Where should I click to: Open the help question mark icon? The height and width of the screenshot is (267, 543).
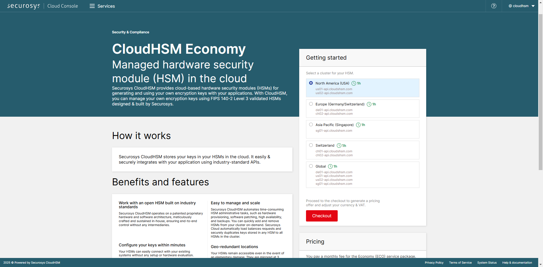pyautogui.click(x=494, y=6)
